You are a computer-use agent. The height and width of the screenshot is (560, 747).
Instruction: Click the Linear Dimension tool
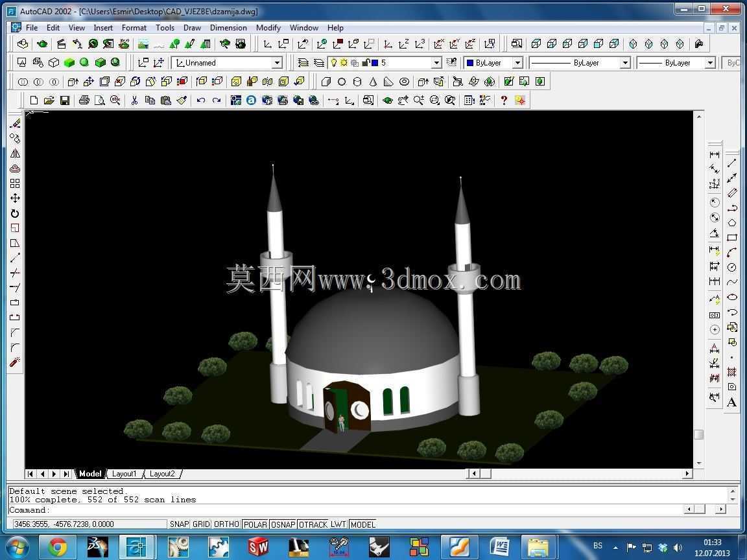[x=715, y=155]
